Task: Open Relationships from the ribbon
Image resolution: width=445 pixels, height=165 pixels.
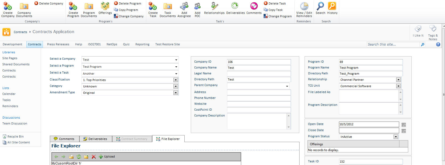Action: [x=214, y=8]
